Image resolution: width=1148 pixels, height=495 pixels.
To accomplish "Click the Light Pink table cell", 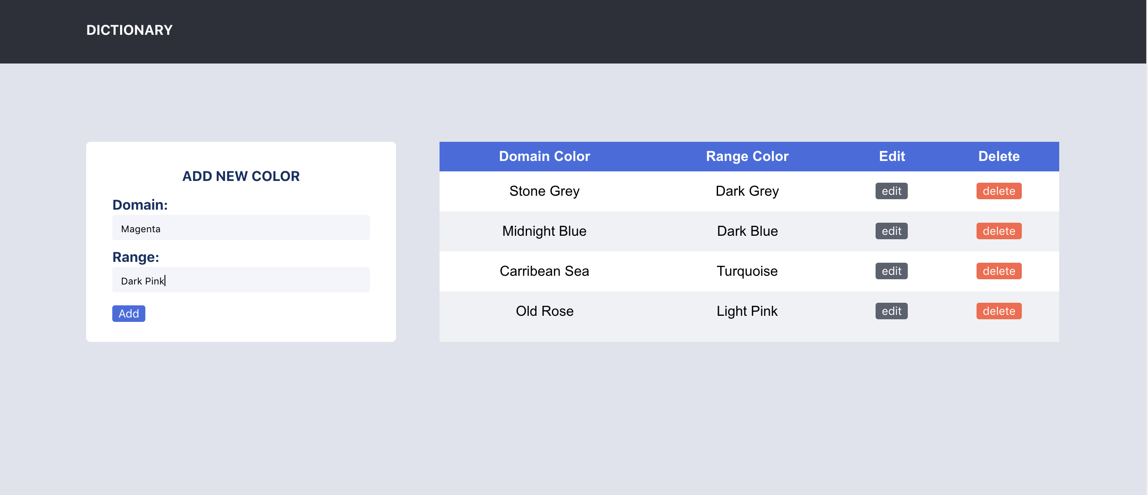I will coord(747,311).
